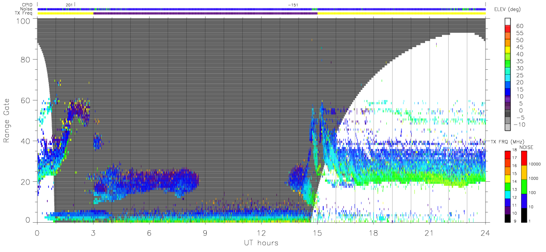Click the Range Gate axis tick label 80
The height and width of the screenshot is (252, 546).
click(26, 60)
